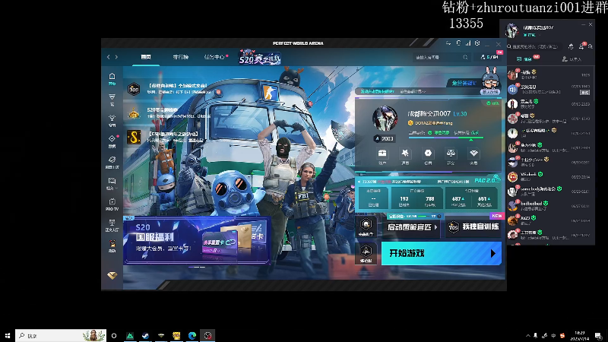Switch to the 排行榜 tab
608x342 pixels.
point(180,57)
